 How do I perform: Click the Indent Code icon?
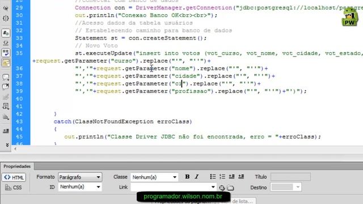pos(6,131)
